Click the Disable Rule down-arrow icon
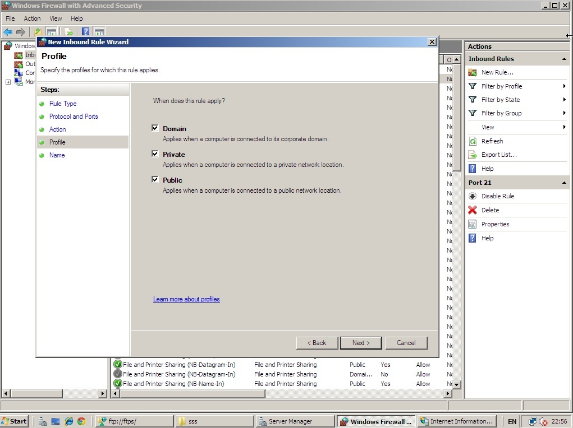573x428 pixels. [x=473, y=196]
